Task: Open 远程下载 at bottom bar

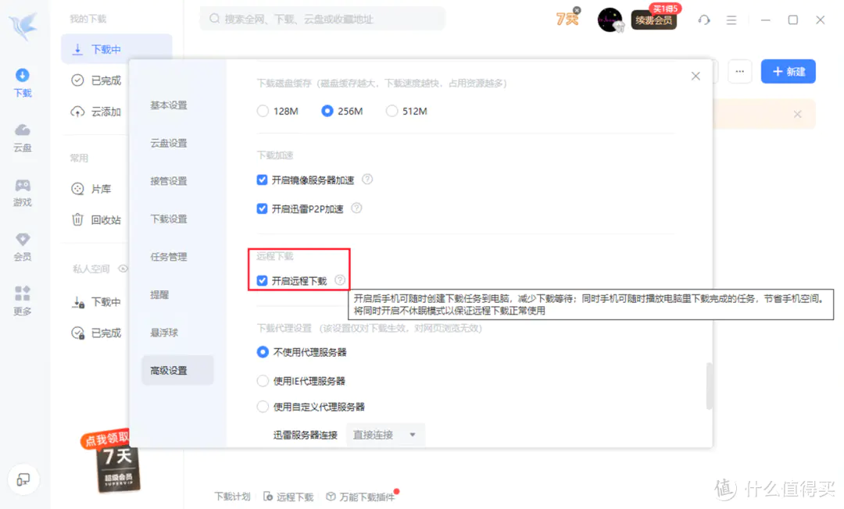Action: 288,497
